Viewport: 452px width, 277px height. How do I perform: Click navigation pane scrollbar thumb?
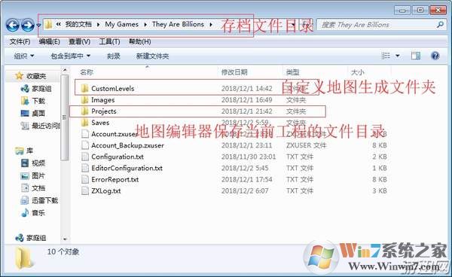pyautogui.click(x=65, y=117)
